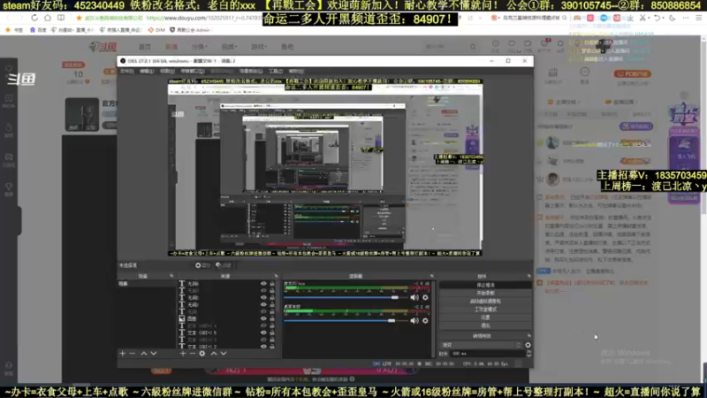Pop out the Scenes dock panel
The width and height of the screenshot is (707, 398).
(x=171, y=276)
